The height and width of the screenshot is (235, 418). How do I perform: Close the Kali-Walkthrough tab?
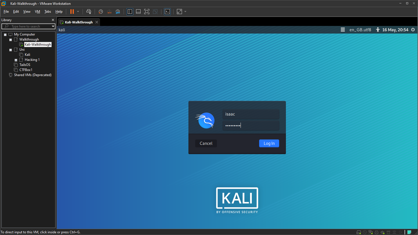click(97, 22)
